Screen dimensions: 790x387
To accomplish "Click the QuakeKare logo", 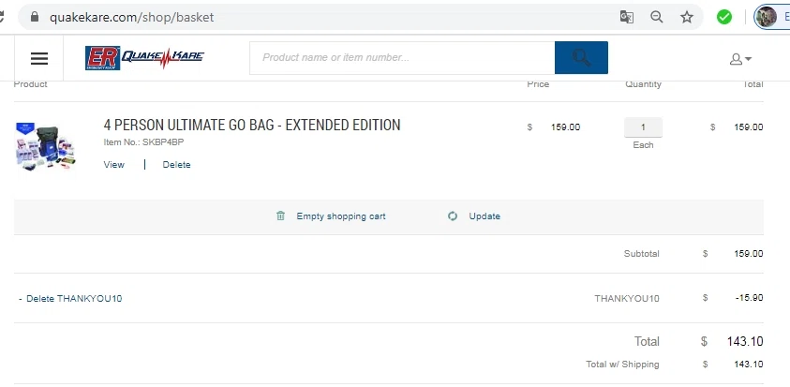I will click(145, 58).
